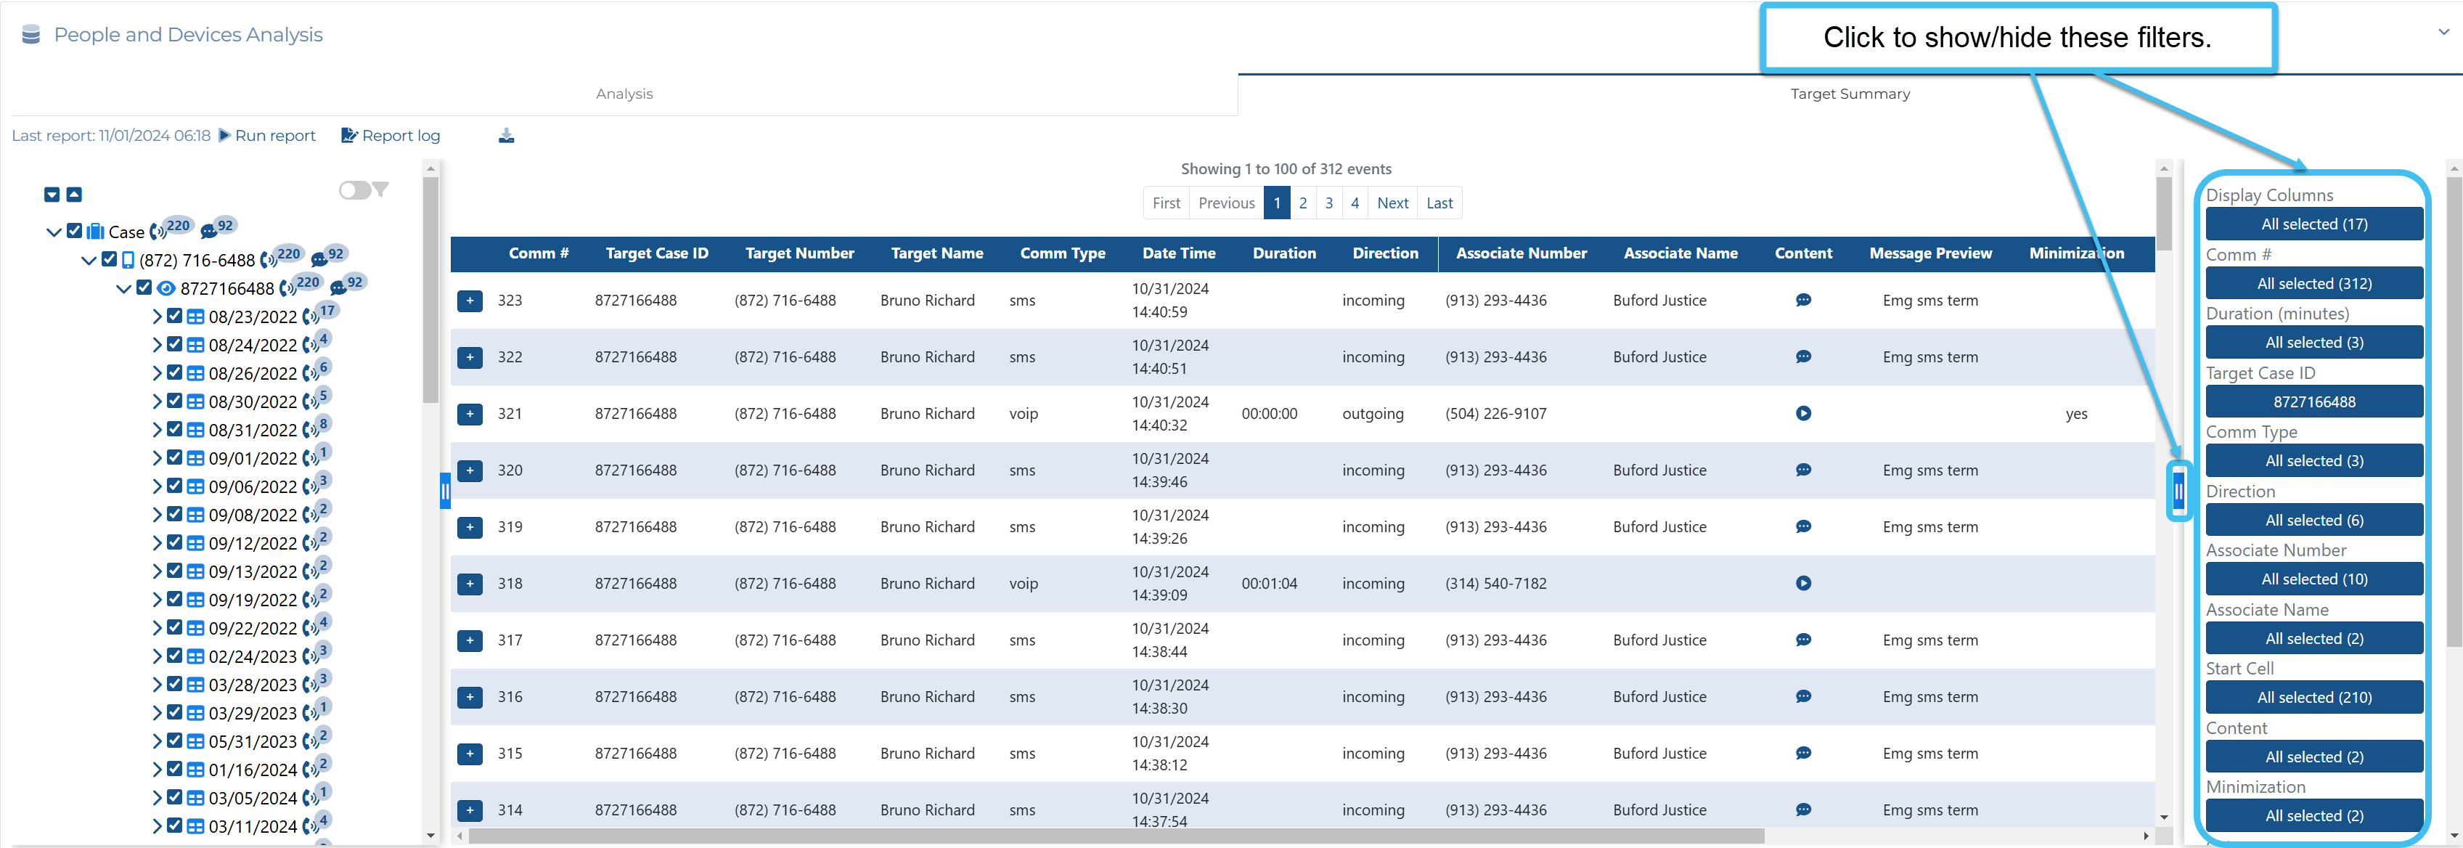Screen dimensions: 2463x848
Task: Click the plus button for row 320
Action: 470,470
